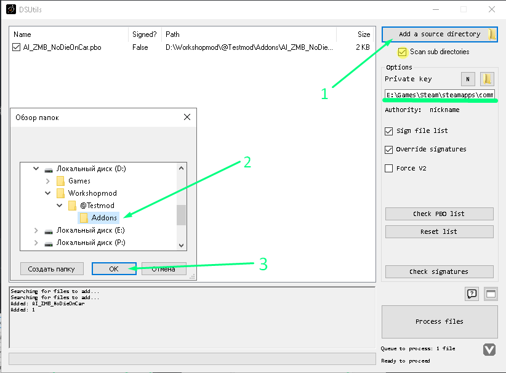The height and width of the screenshot is (373, 506).
Task: Click the Games folder icon in tree
Action: click(x=60, y=181)
